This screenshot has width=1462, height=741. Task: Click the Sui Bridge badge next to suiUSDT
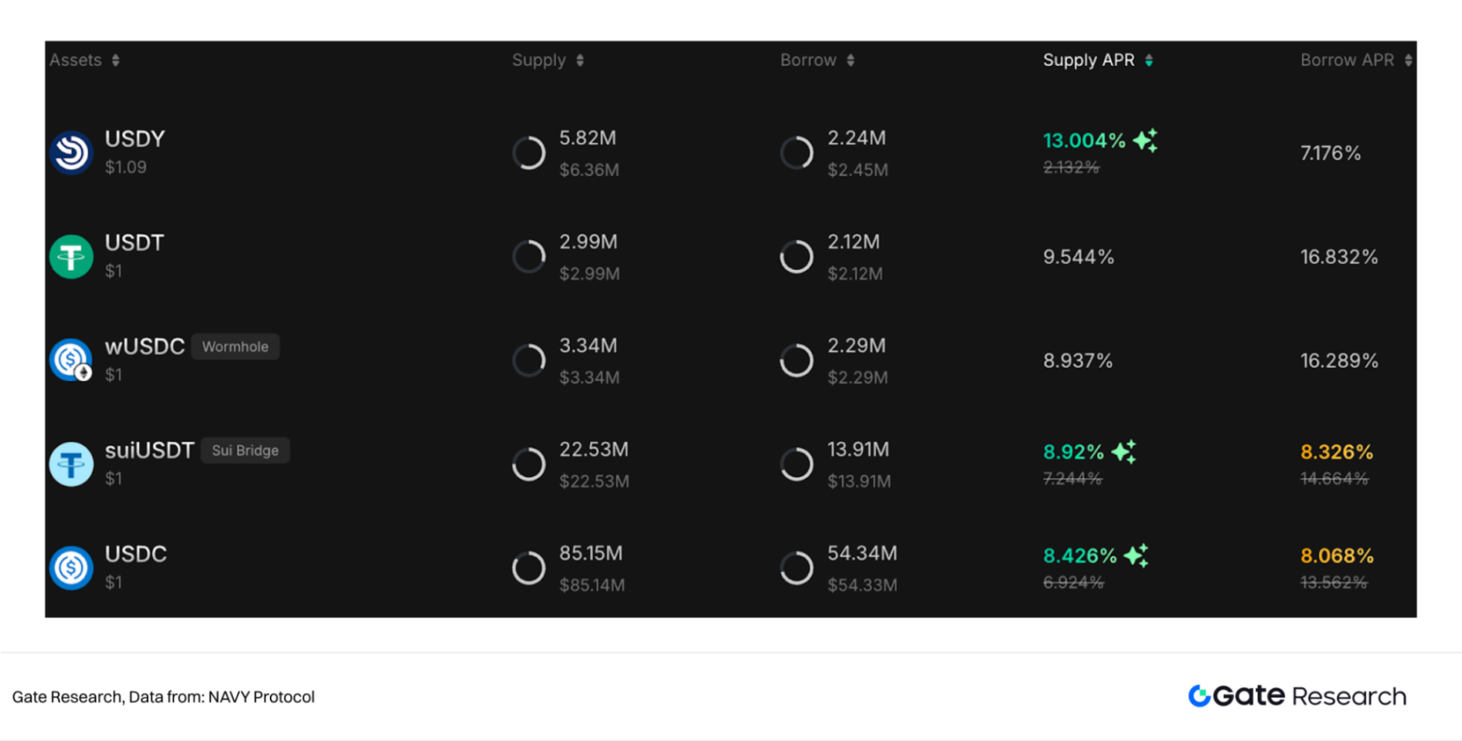245,451
